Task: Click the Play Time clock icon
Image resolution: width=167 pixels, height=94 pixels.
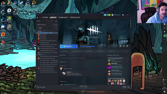Action: pyautogui.click(x=109, y=46)
